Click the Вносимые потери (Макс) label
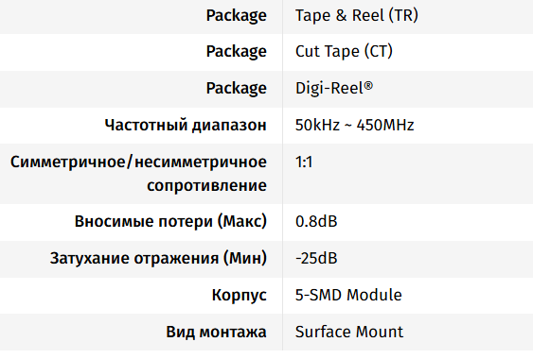Viewport: 533px width, 359px height. tap(170, 221)
